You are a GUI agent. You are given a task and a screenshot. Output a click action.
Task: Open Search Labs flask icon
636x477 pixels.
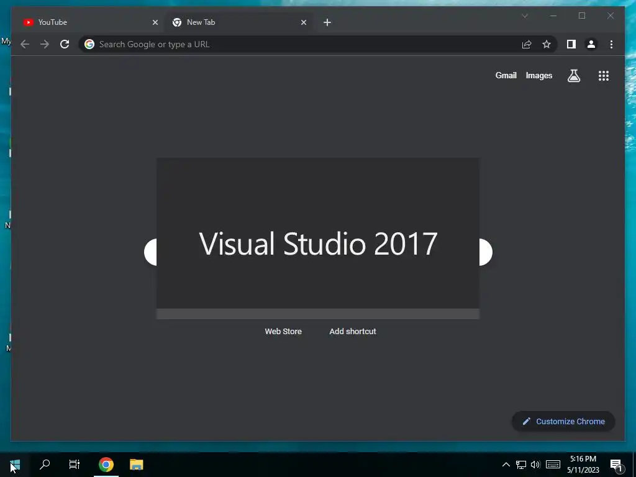(573, 76)
